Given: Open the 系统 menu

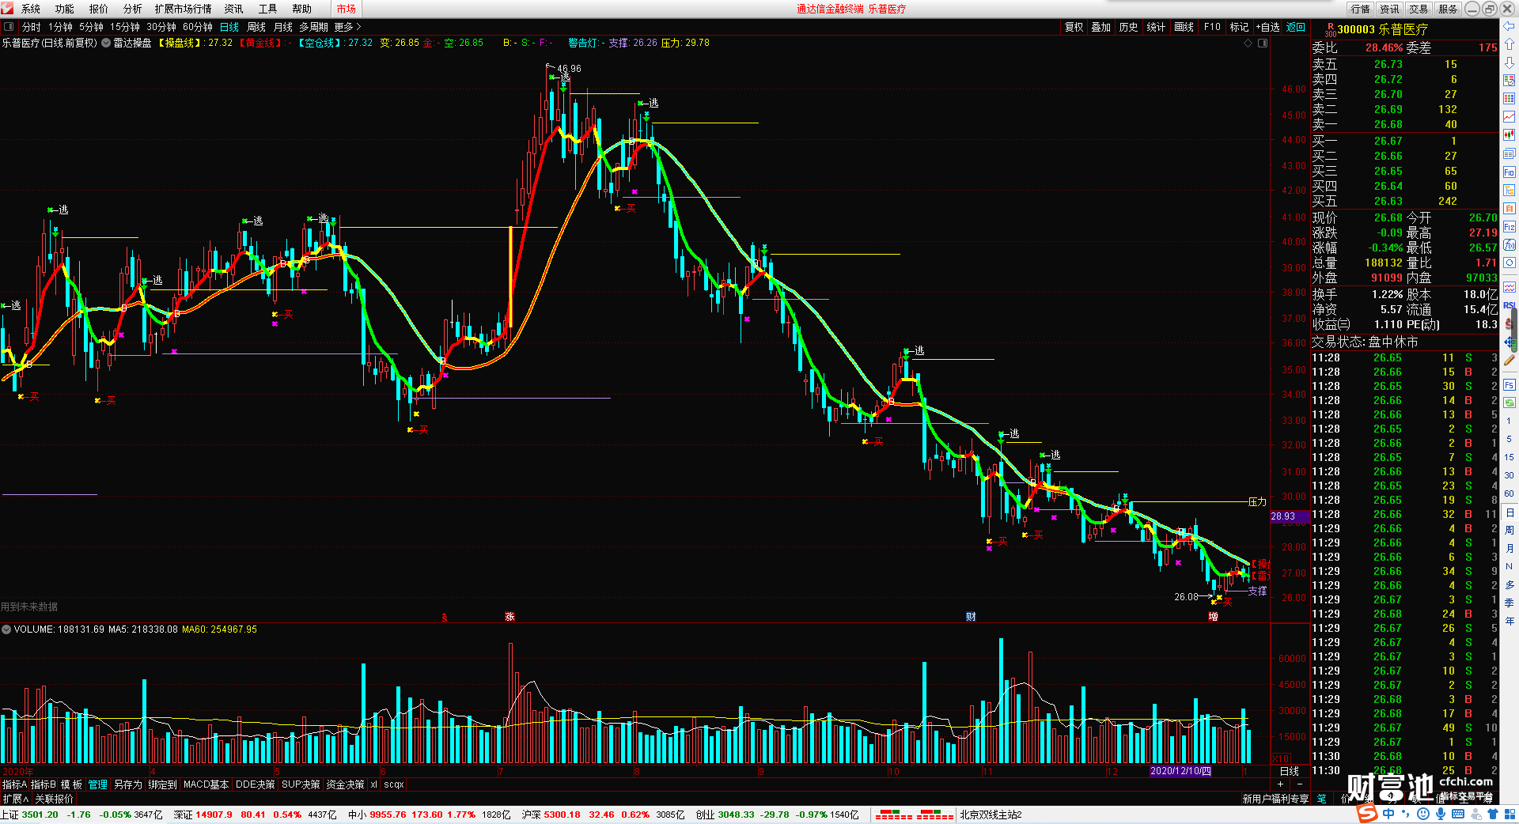Looking at the screenshot, I should pyautogui.click(x=31, y=9).
